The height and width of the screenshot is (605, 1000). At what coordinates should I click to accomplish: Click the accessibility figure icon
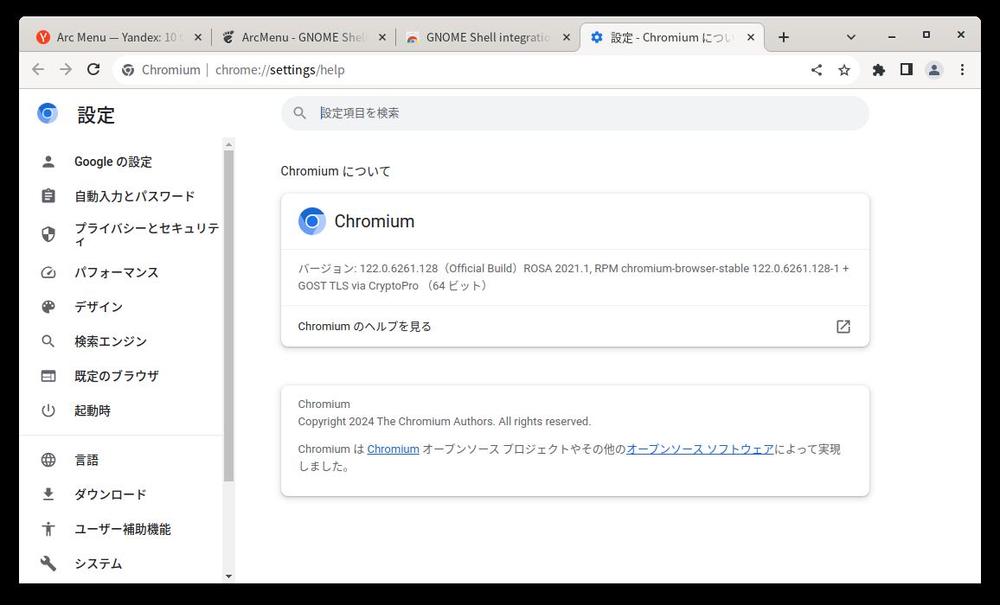point(48,529)
